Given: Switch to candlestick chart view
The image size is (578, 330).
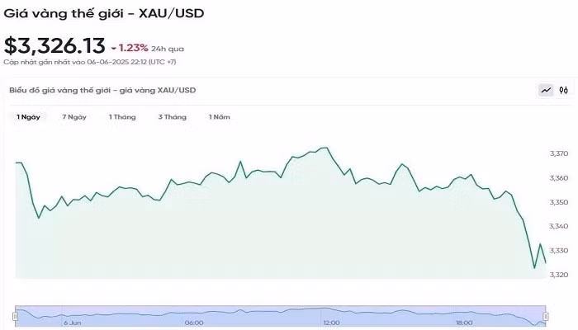Looking at the screenshot, I should (563, 90).
